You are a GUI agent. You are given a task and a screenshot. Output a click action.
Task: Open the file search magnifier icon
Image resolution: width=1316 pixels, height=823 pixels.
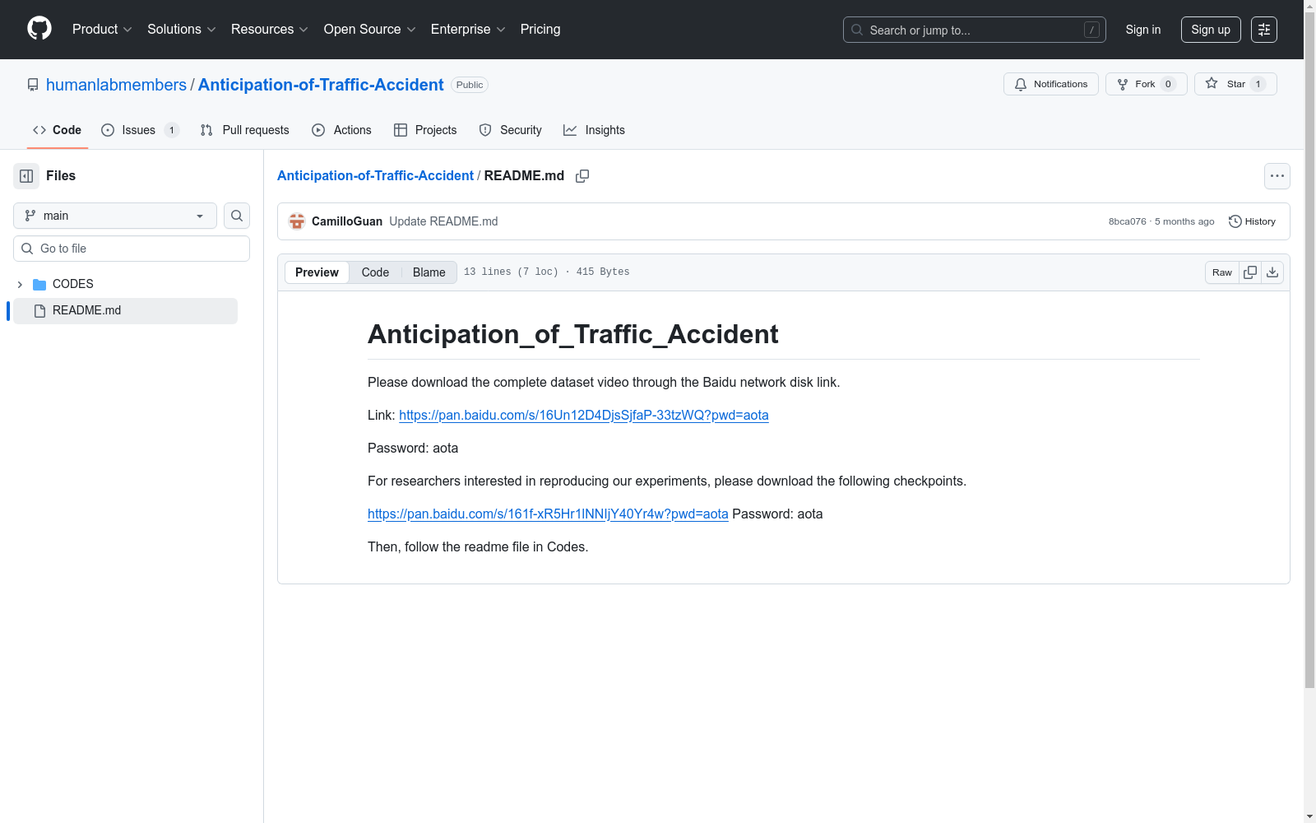(x=237, y=216)
